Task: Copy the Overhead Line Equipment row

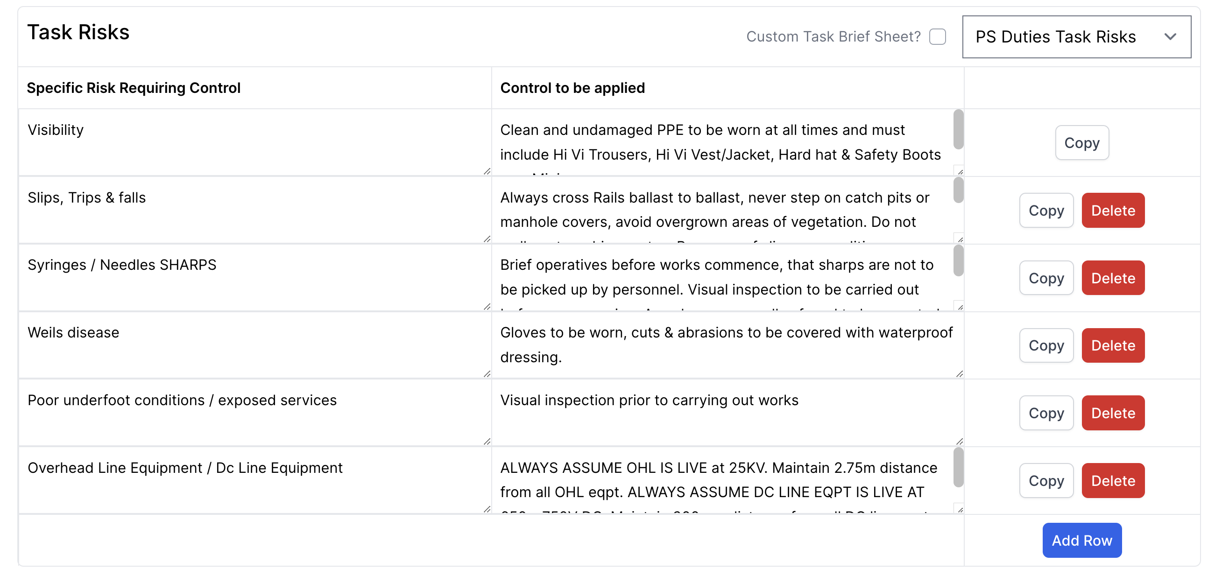Action: click(1046, 480)
